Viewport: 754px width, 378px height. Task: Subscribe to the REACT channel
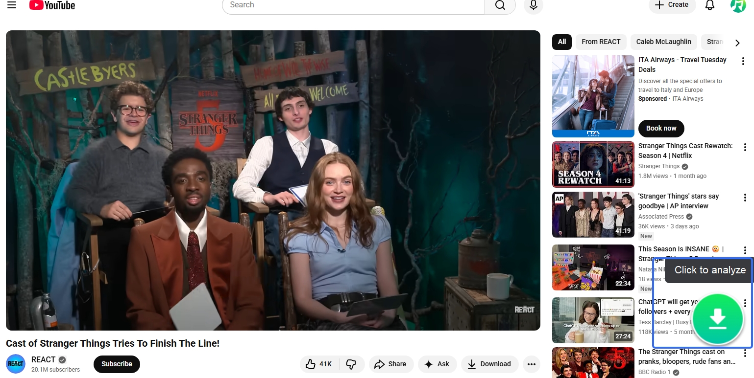117,364
